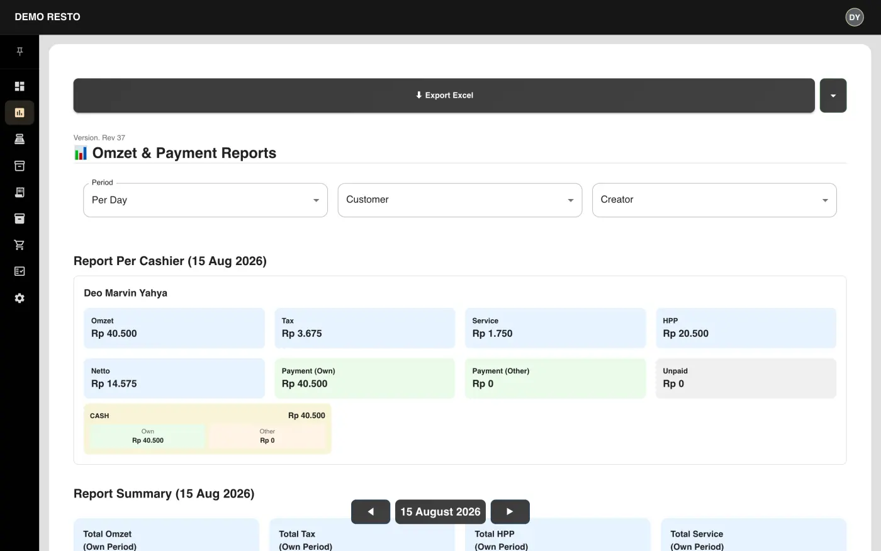The width and height of the screenshot is (881, 551).
Task: Click the Total Omzet (Own Period) card
Action: coord(166,535)
